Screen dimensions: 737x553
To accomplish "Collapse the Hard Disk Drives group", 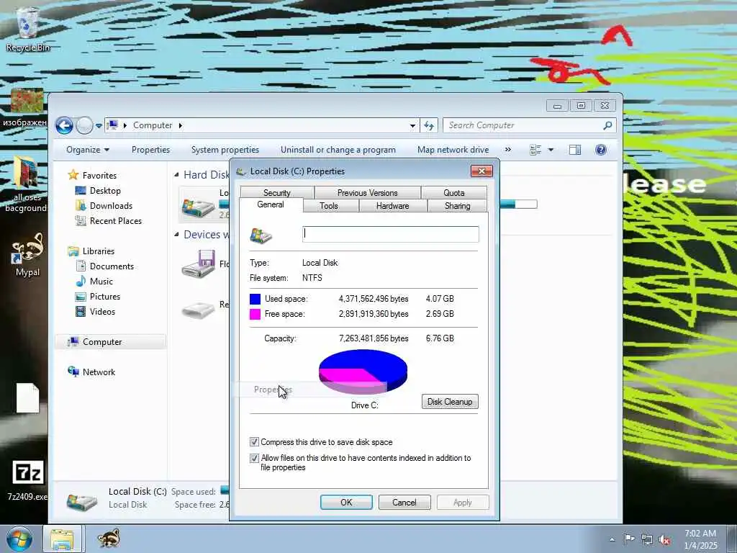I will 176,175.
